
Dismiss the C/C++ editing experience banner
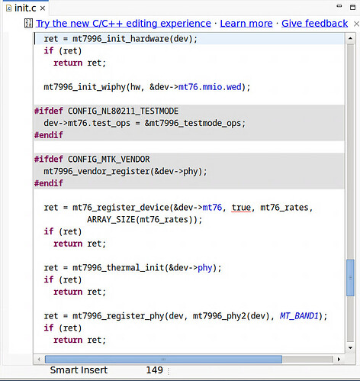(x=356, y=24)
